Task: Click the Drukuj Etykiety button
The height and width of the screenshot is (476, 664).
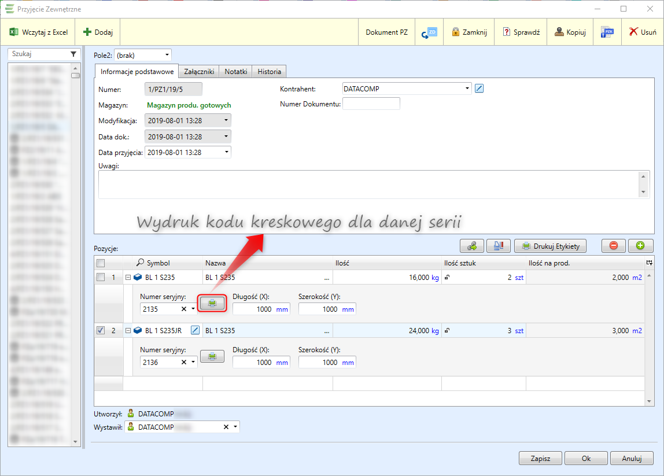Action: pyautogui.click(x=550, y=246)
